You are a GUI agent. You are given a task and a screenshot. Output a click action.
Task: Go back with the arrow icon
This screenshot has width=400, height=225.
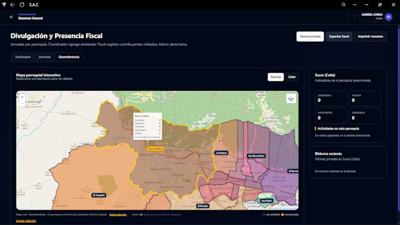(x=12, y=5)
